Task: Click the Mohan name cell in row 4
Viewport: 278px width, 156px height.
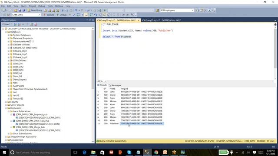Action: click(x=113, y=101)
